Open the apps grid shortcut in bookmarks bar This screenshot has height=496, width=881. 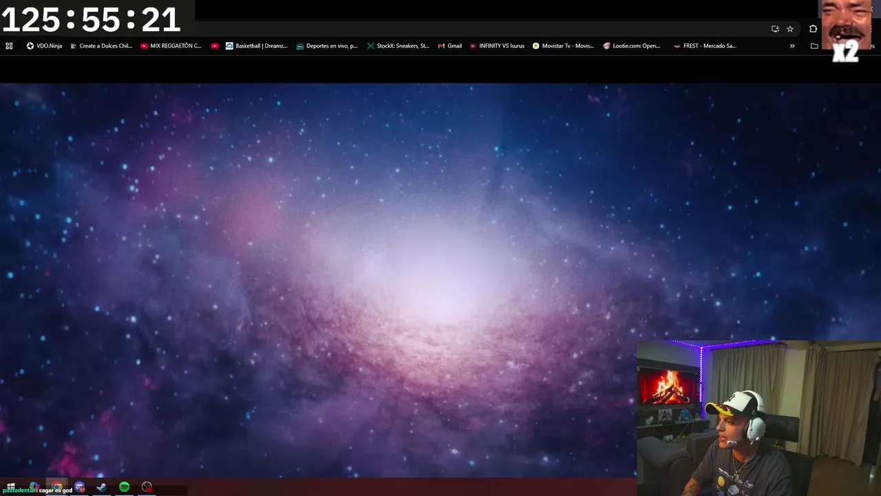coord(9,46)
